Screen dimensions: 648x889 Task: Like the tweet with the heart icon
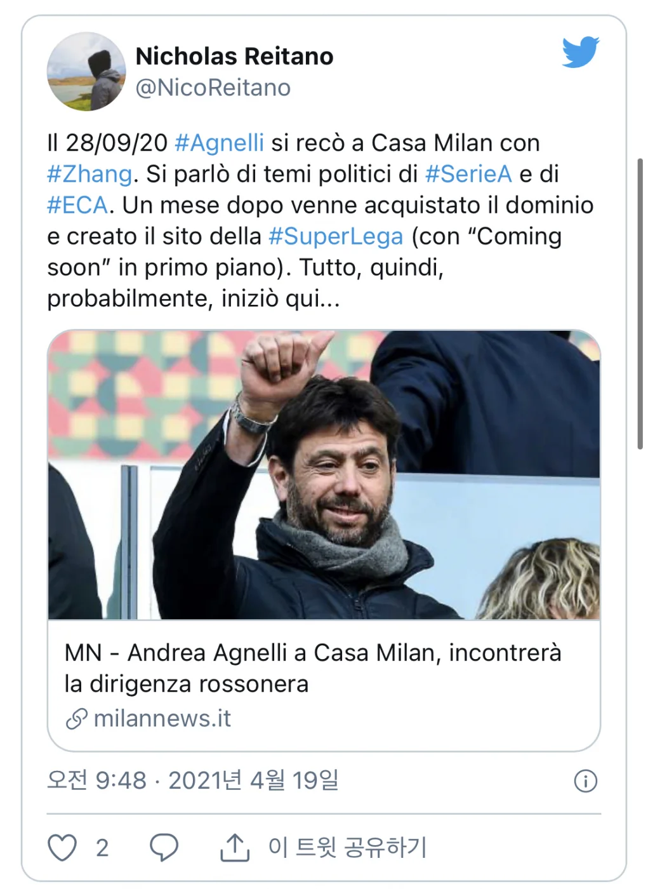[x=62, y=847]
